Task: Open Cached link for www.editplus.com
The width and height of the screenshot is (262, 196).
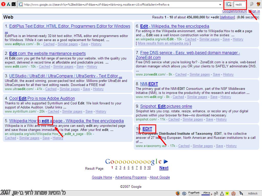Action: [49, 44]
